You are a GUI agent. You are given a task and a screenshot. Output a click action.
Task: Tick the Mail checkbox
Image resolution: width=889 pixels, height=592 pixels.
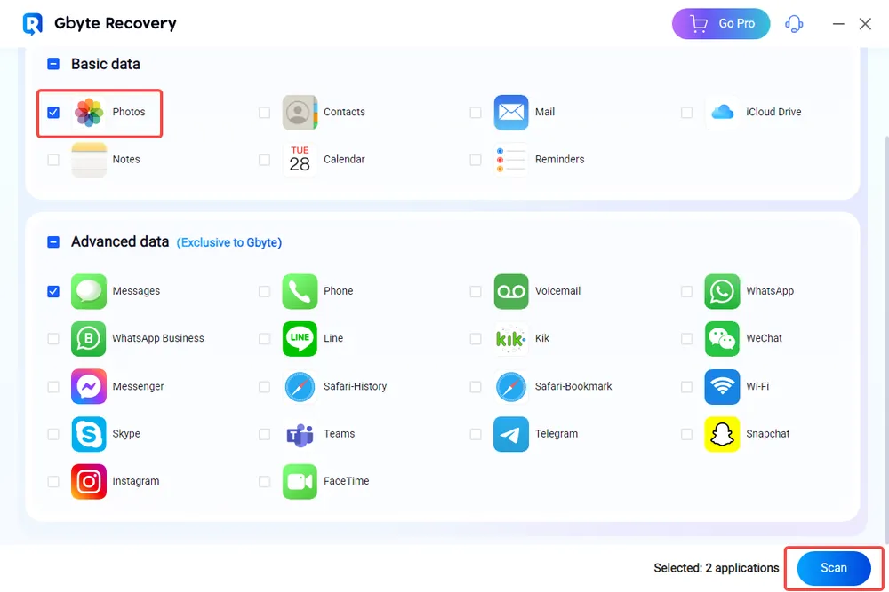[x=476, y=112]
